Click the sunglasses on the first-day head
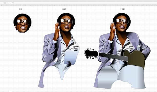Screen dimensions: 157x92 point(23,22)
